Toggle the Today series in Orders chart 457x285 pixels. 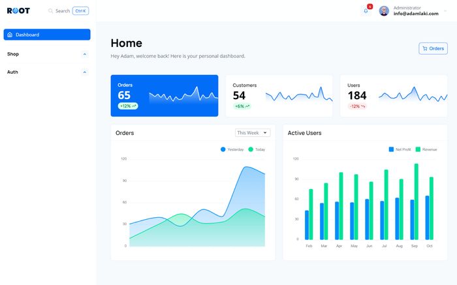(x=256, y=149)
